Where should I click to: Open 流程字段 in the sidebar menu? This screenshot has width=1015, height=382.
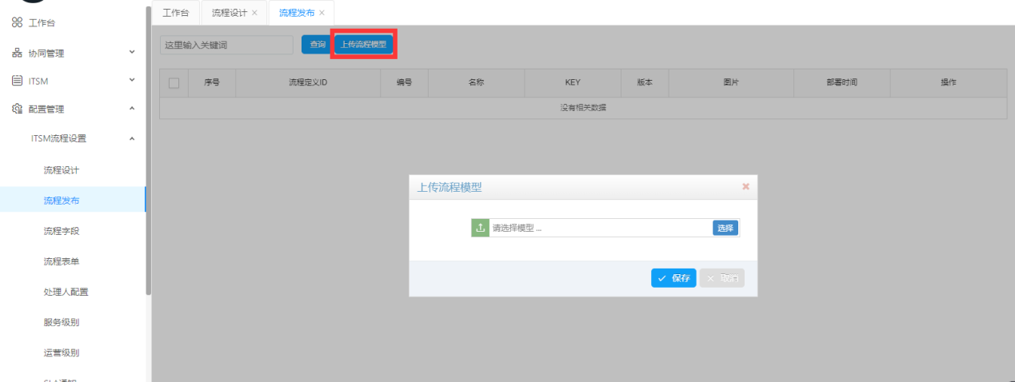pyautogui.click(x=62, y=231)
